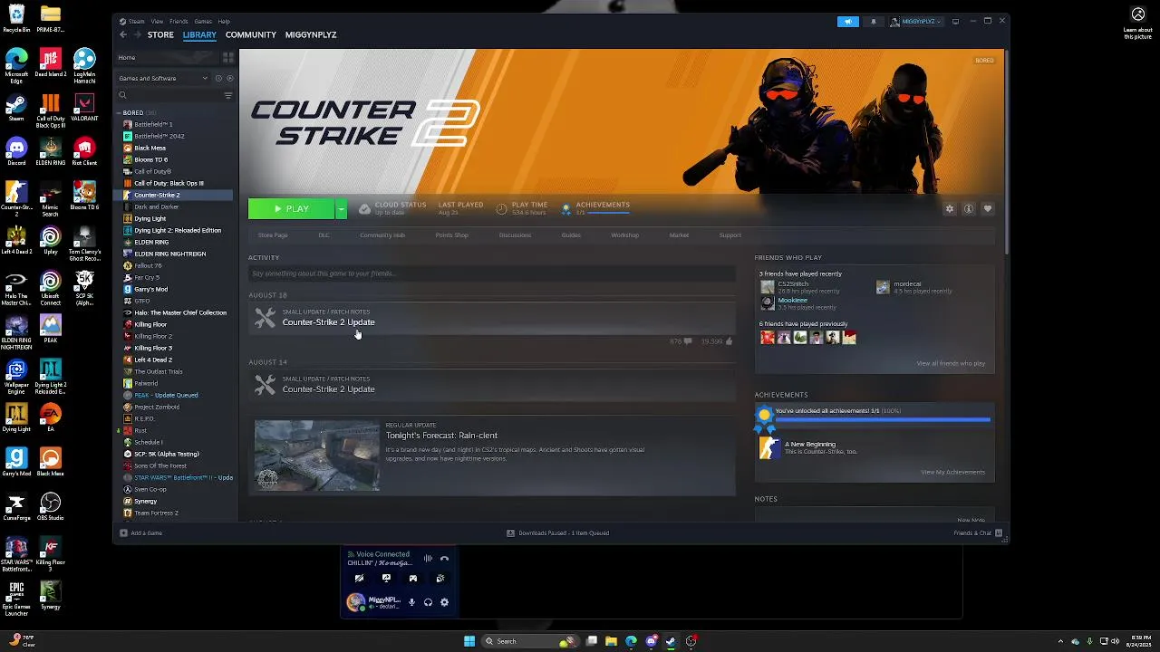Add Counter-Strike 2 to favorites heart
The height and width of the screenshot is (652, 1160).
pyautogui.click(x=988, y=209)
